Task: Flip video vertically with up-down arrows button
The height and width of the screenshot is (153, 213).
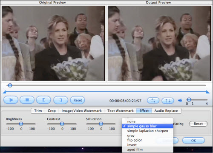Action: [168, 101]
